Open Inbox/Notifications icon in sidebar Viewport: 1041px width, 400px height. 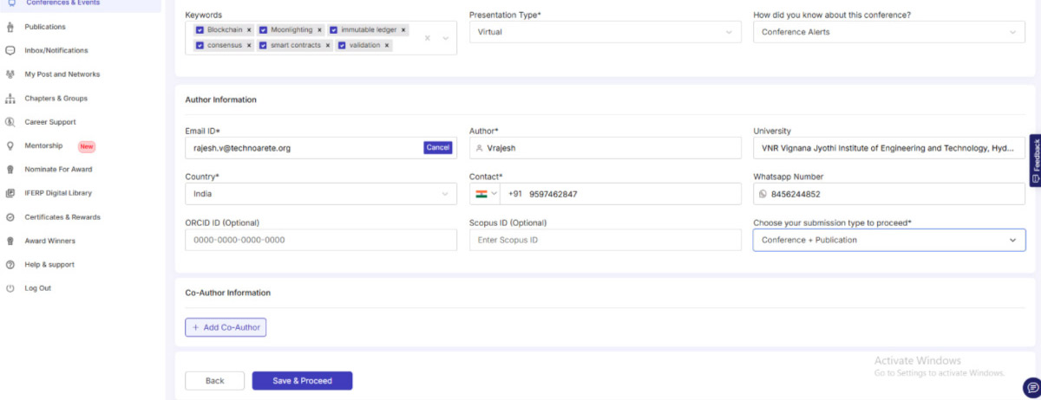10,50
